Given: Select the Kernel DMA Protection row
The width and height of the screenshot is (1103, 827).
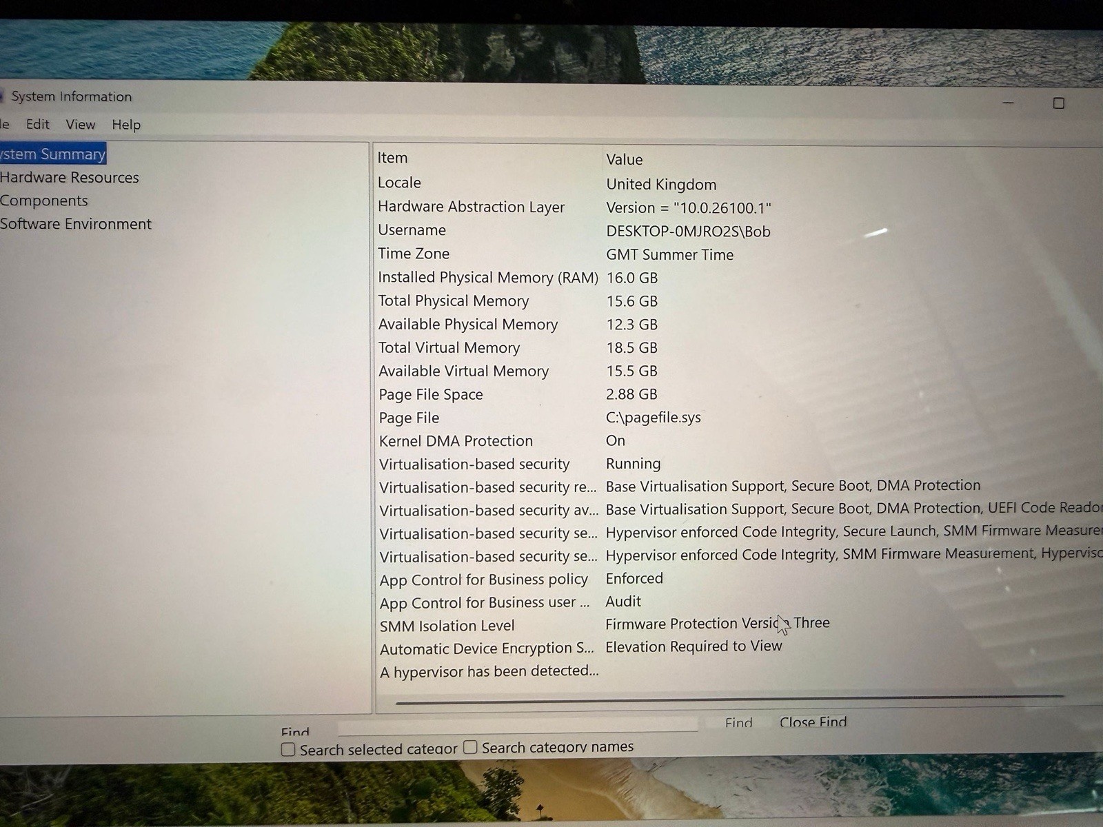Looking at the screenshot, I should [x=739, y=440].
